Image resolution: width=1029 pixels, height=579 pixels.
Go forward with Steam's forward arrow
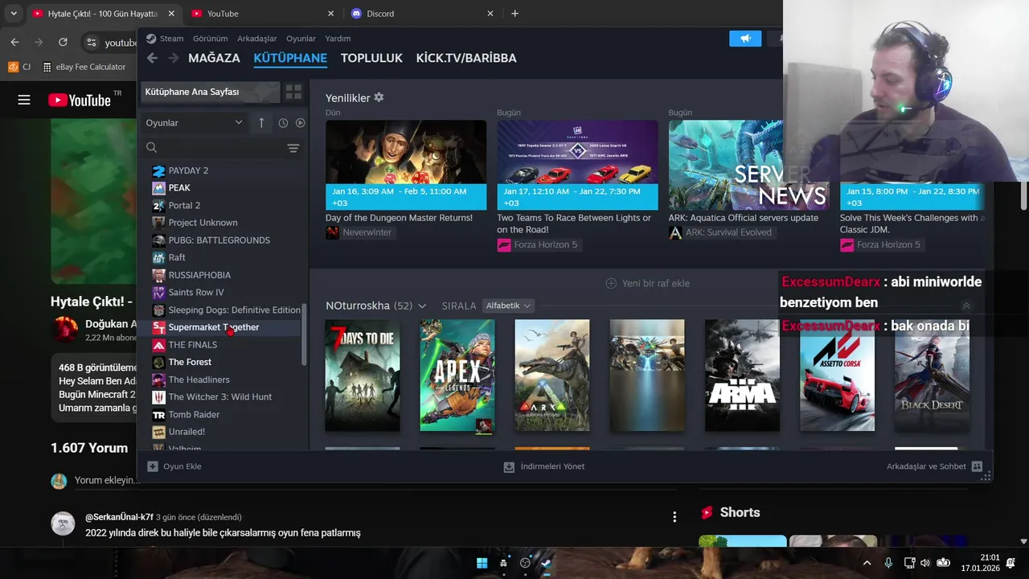pyautogui.click(x=173, y=58)
